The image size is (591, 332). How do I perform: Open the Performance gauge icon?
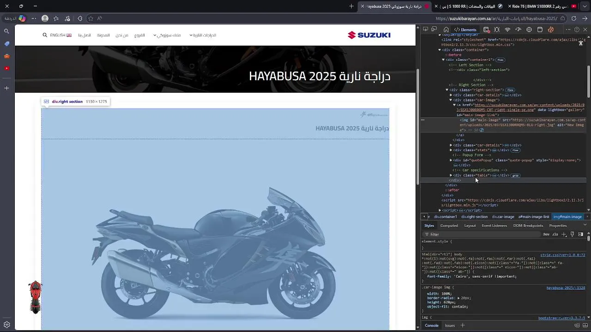(518, 30)
